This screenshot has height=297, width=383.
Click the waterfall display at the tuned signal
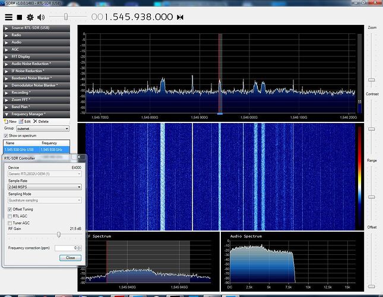click(x=220, y=177)
